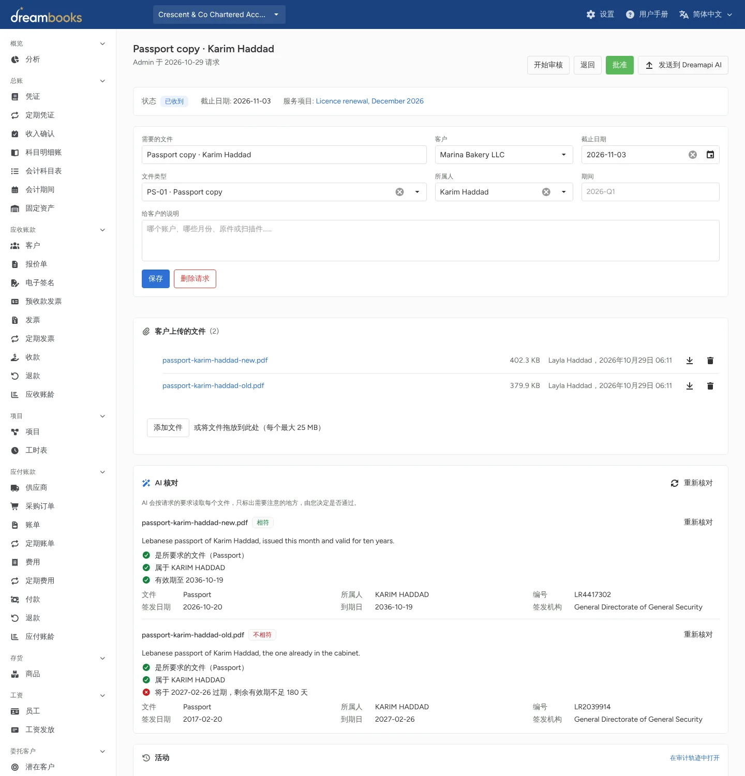Image resolution: width=745 pixels, height=776 pixels.
Task: Expand the 文件类型 dropdown arrow
Action: pyautogui.click(x=417, y=192)
